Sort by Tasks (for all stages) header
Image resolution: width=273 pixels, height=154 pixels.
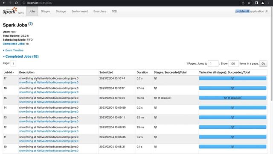point(224,72)
